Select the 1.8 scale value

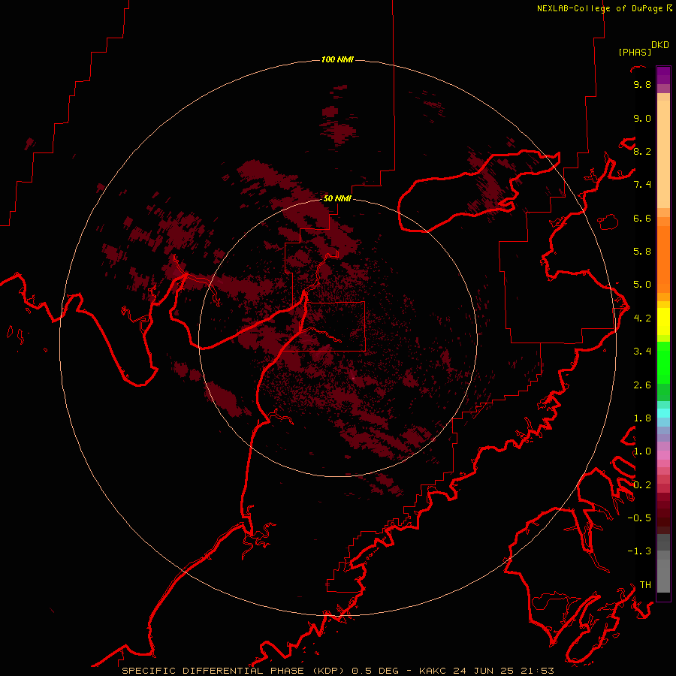point(642,418)
